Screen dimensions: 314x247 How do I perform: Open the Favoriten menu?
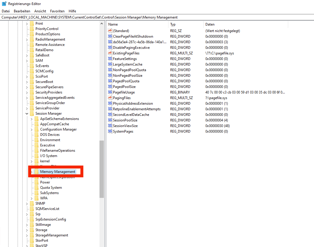pos(57,11)
